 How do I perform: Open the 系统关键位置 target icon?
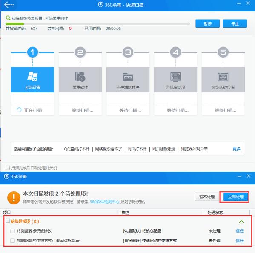pyautogui.click(x=223, y=77)
